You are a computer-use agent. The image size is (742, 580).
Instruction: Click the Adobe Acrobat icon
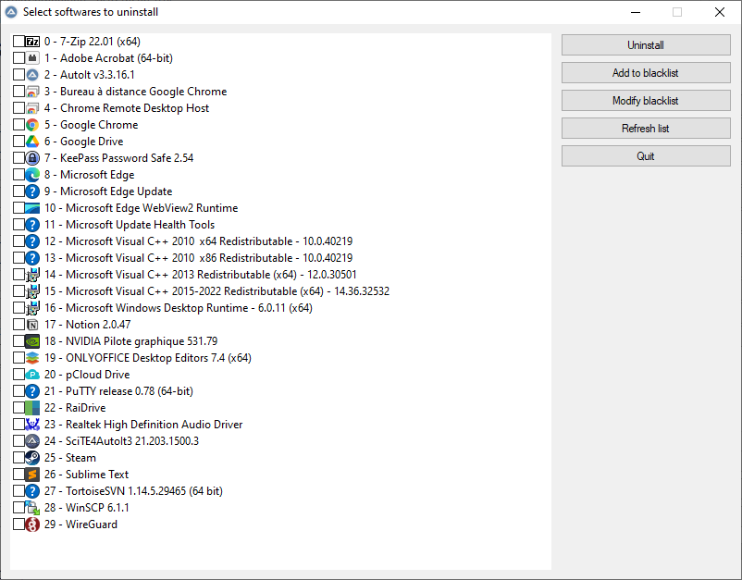(x=32, y=58)
